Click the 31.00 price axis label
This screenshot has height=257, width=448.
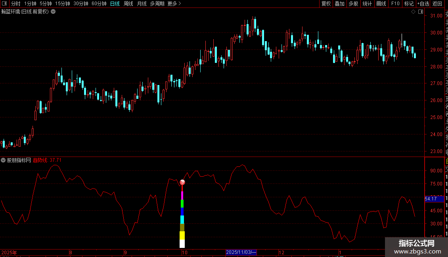(x=436, y=16)
